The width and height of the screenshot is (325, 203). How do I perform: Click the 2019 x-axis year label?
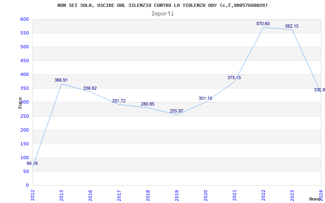pyautogui.click(x=176, y=195)
